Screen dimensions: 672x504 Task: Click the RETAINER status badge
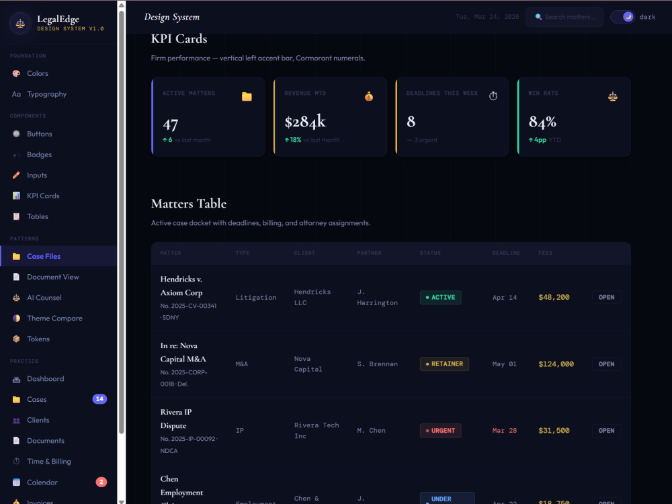point(444,364)
